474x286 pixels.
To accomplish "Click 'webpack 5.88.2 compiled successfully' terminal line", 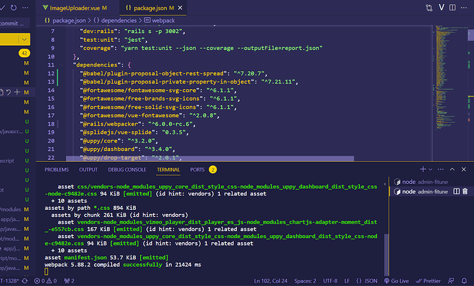I will click(x=123, y=265).
